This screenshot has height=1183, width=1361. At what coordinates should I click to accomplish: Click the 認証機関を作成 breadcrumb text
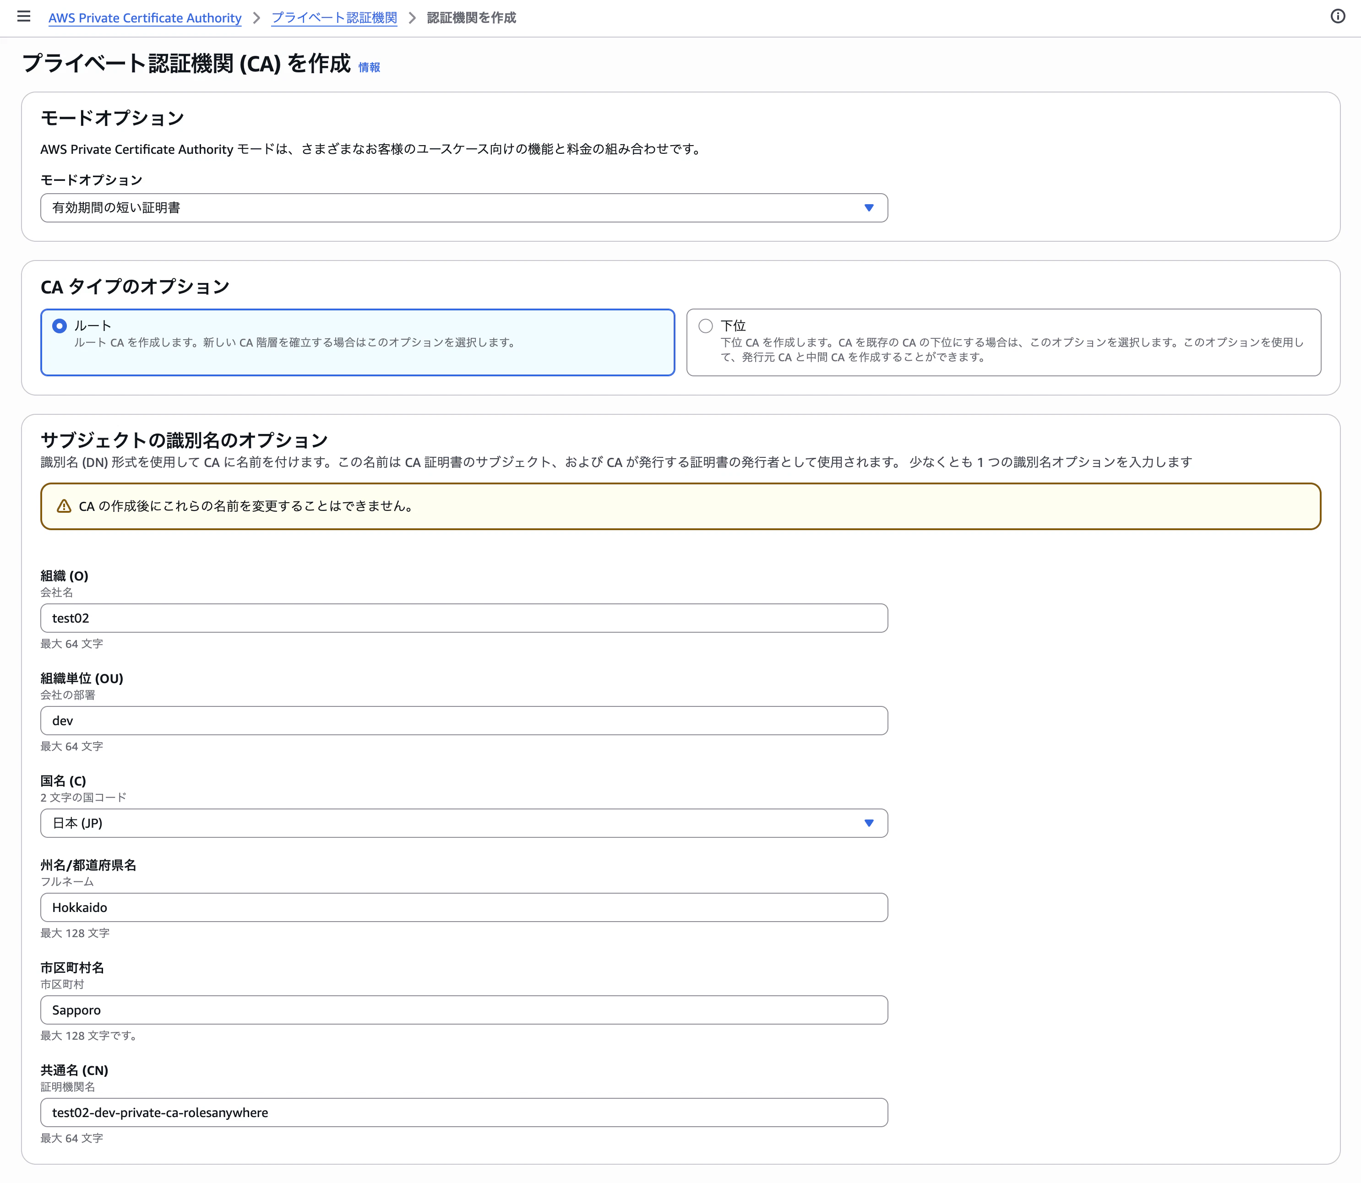coord(472,18)
